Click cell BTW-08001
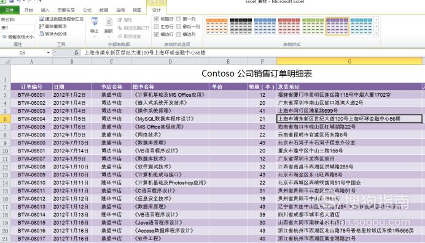 31,95
